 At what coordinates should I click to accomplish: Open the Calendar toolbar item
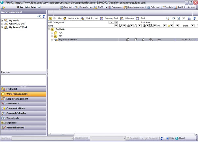pyautogui.click(x=153, y=7)
